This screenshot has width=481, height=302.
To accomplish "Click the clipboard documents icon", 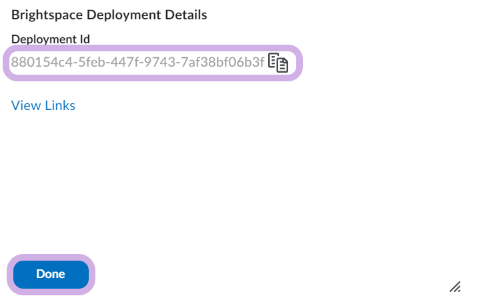I will pyautogui.click(x=278, y=63).
